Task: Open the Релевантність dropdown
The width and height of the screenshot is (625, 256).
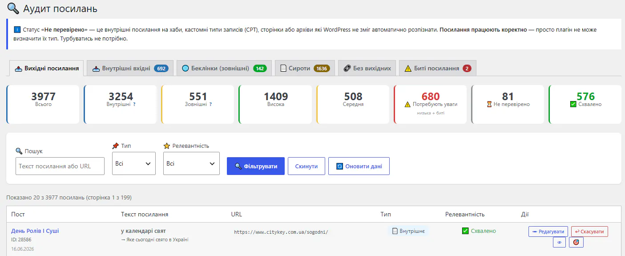Action: click(x=191, y=163)
